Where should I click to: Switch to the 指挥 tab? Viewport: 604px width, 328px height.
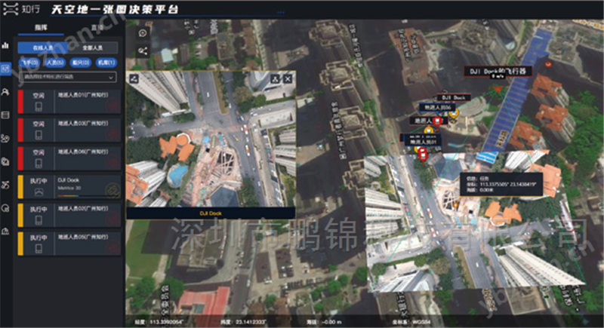pos(45,27)
